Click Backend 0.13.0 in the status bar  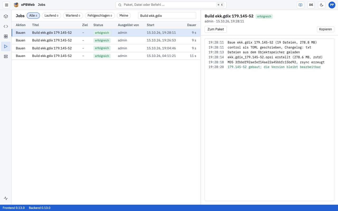click(40, 208)
